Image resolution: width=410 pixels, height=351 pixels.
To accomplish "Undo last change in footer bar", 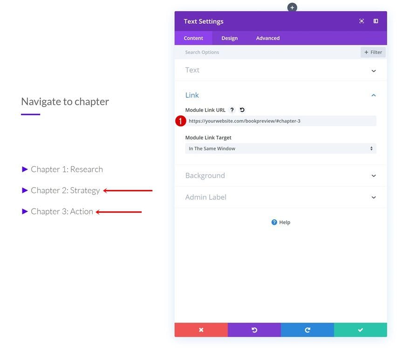I will [x=254, y=330].
